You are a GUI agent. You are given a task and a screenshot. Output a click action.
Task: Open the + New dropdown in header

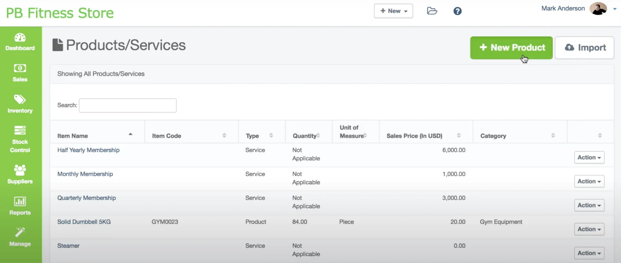point(394,11)
